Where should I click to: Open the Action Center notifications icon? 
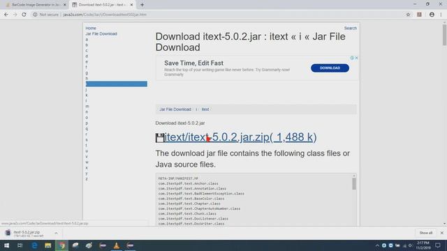click(438, 245)
